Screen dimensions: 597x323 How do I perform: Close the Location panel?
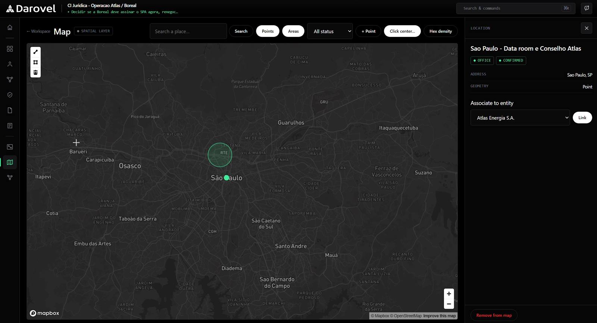coord(587,28)
